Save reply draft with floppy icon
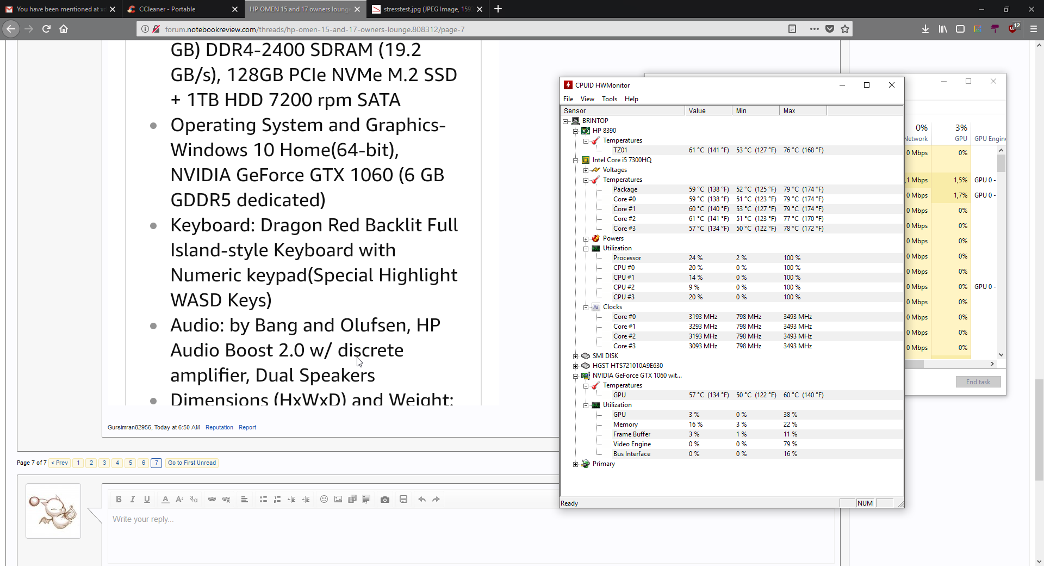The width and height of the screenshot is (1044, 566). (403, 499)
